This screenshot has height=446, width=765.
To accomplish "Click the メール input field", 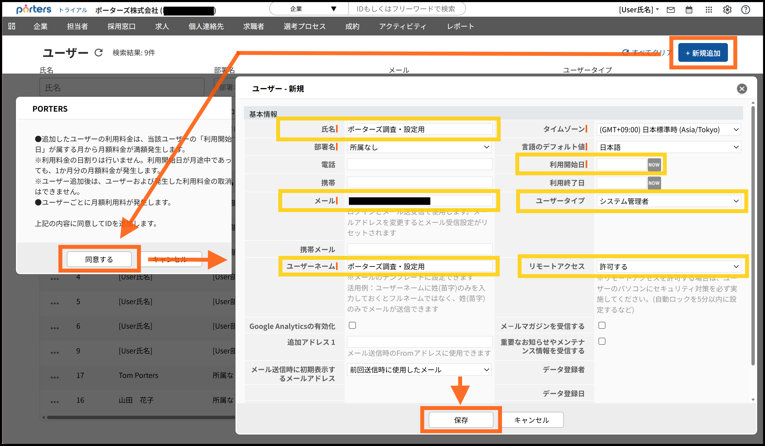I will (420, 201).
